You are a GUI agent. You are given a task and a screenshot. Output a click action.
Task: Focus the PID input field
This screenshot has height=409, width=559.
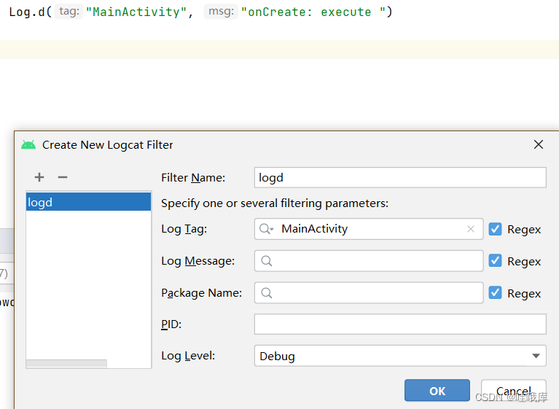(400, 324)
